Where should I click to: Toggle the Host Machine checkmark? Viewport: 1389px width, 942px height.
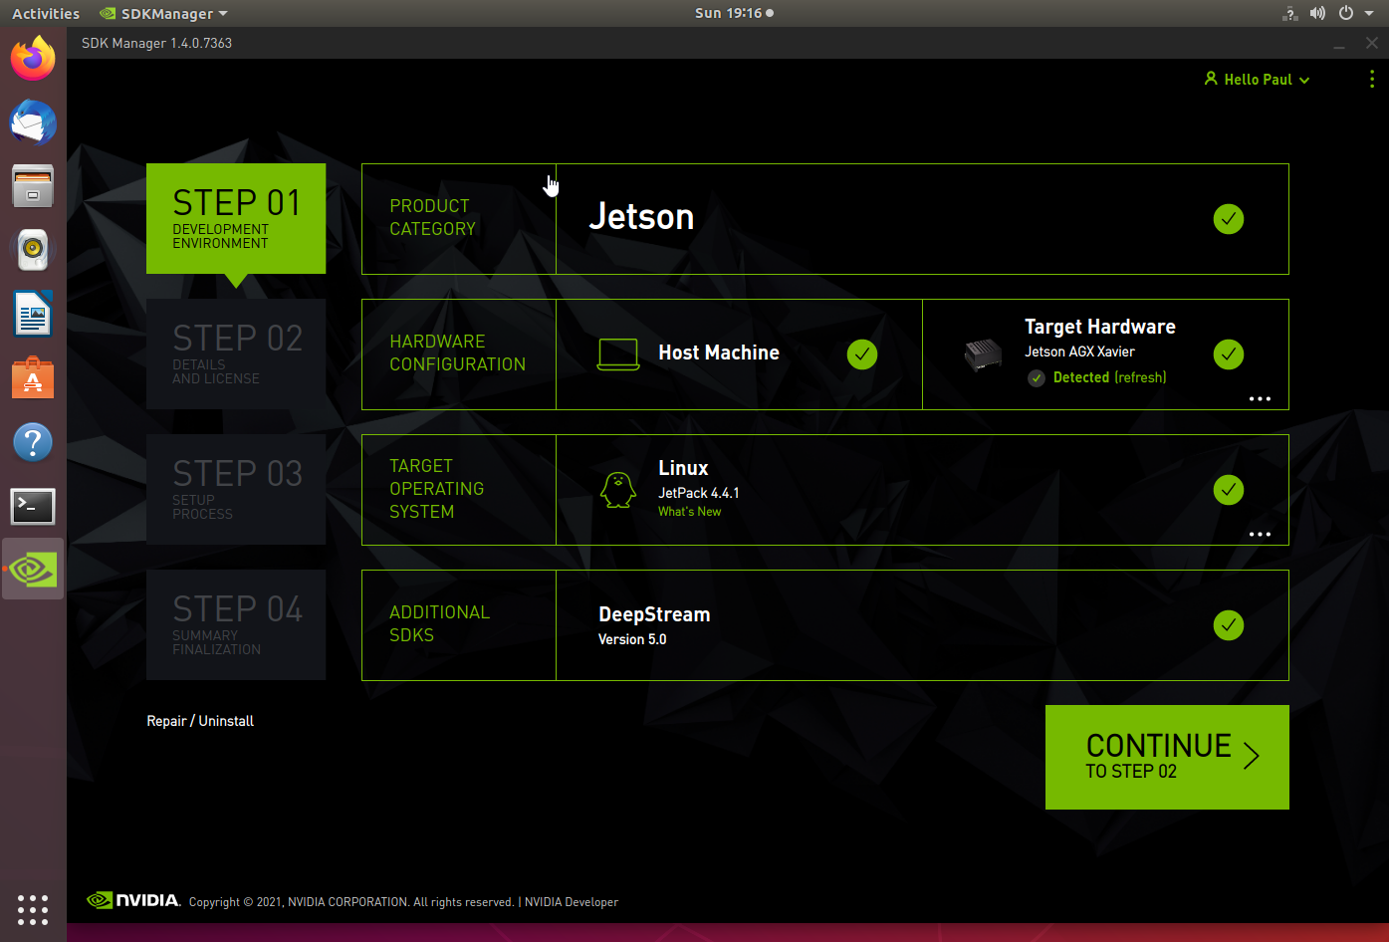pos(862,354)
